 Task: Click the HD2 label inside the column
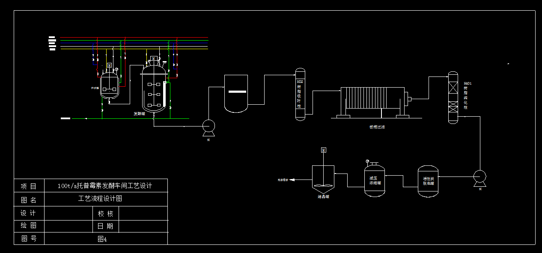click(x=300, y=81)
